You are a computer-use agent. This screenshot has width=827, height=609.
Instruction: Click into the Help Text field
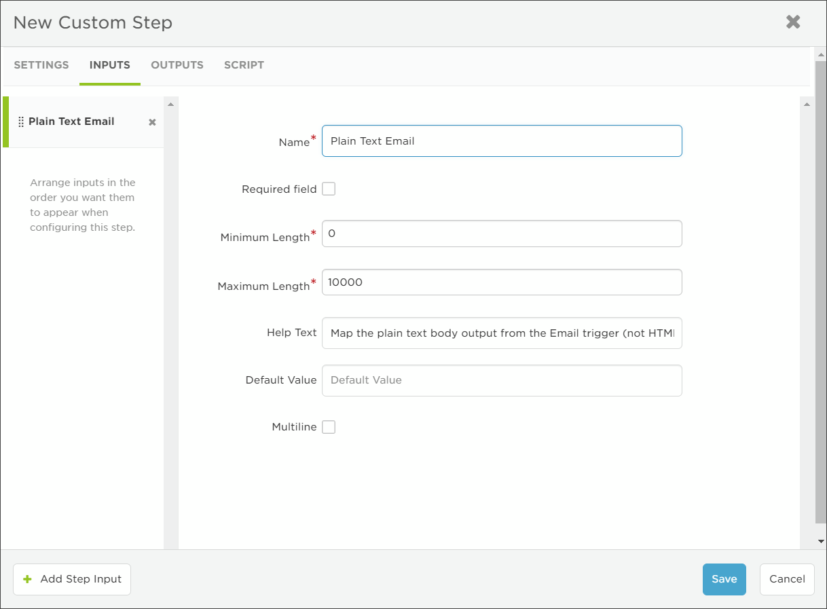[502, 333]
